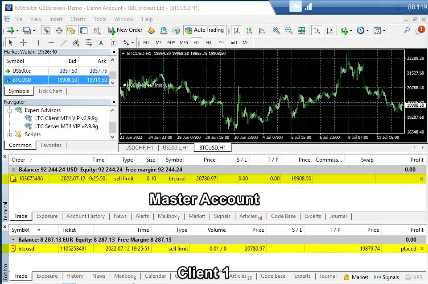Image resolution: width=428 pixels, height=284 pixels.
Task: Select the MN timeframe
Action: click(x=246, y=42)
